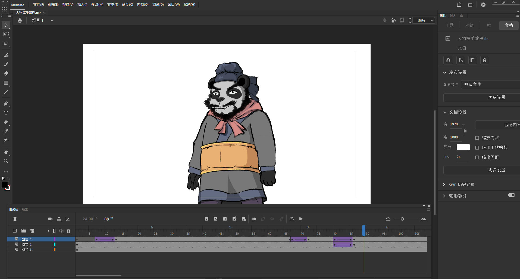Select the Fluid Brush tool
Image resolution: width=520 pixels, height=279 pixels.
coord(6,55)
